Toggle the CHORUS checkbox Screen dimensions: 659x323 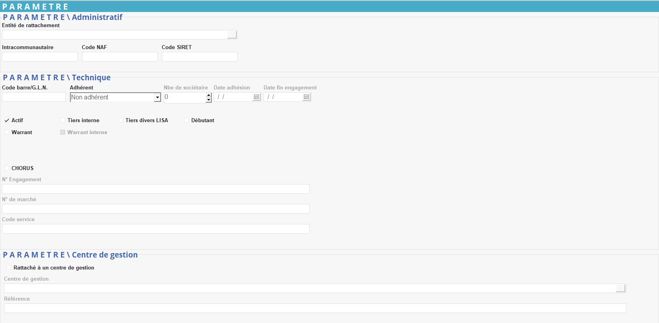[7, 168]
